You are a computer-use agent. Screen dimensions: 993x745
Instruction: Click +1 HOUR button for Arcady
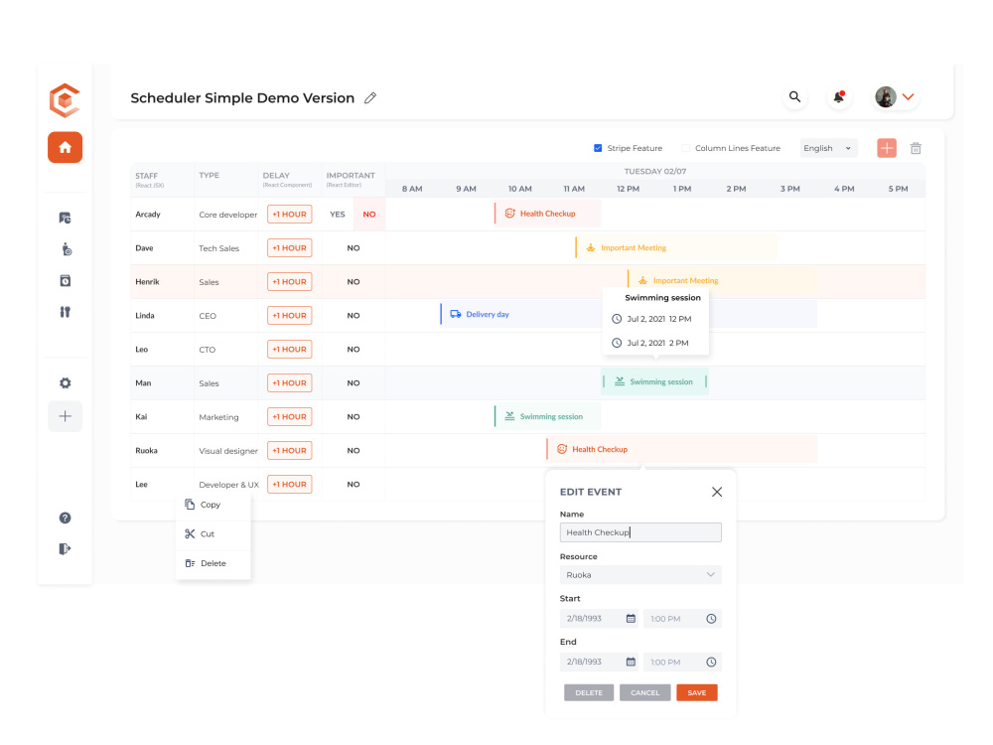[x=289, y=215]
